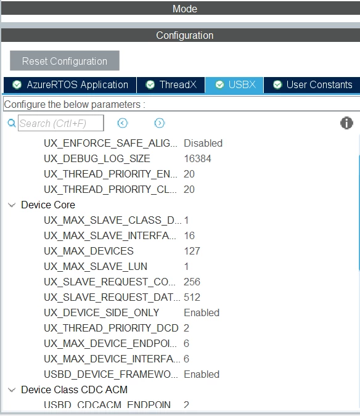Click value 6 of UX_MAX_DEVICE_ENDPOI
The height and width of the screenshot is (416, 360).
pos(186,343)
